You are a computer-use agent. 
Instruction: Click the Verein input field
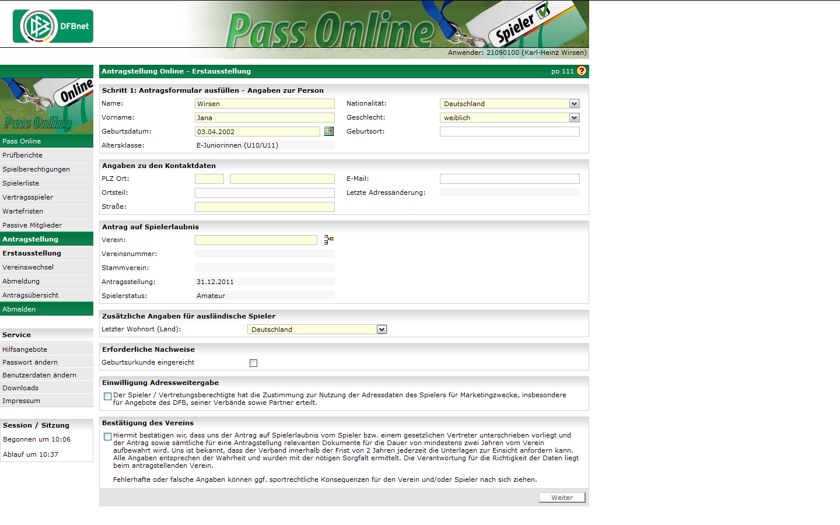(x=256, y=240)
